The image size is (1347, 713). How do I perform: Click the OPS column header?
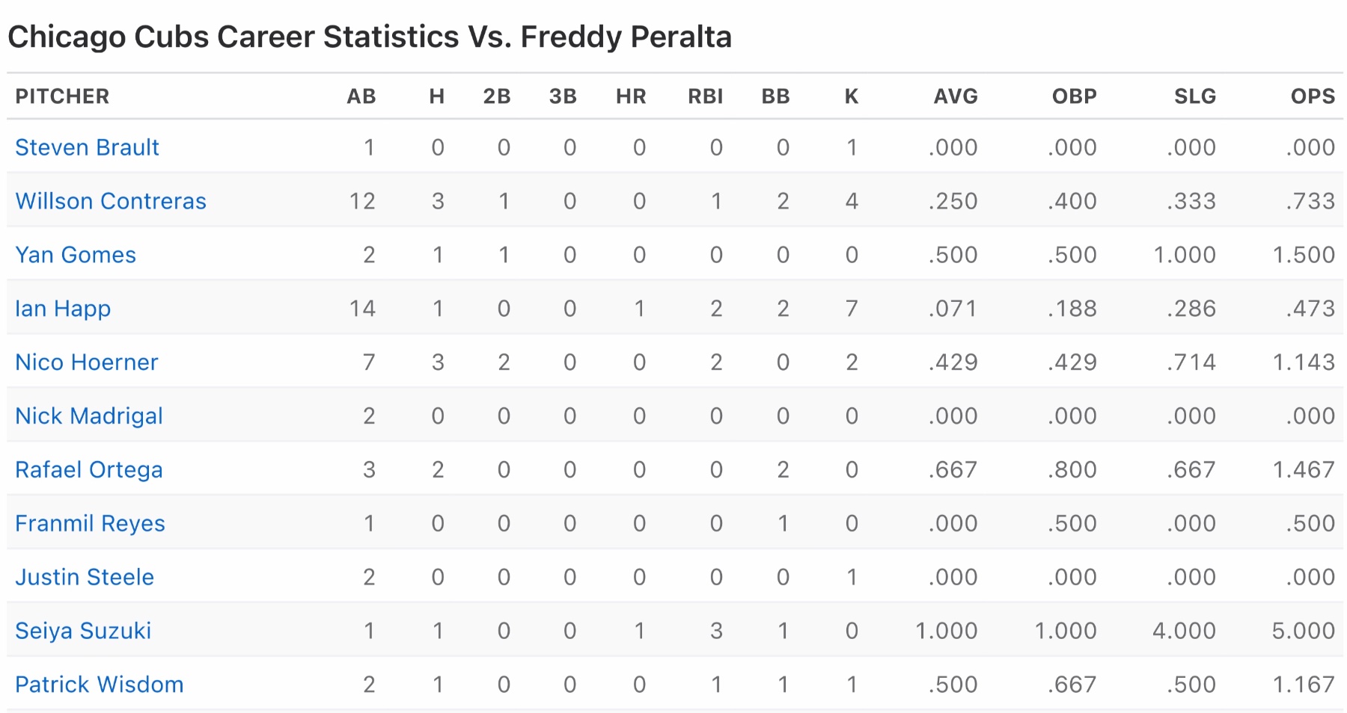point(1313,96)
